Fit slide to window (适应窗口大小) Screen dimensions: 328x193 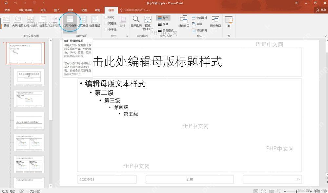[x=148, y=23]
